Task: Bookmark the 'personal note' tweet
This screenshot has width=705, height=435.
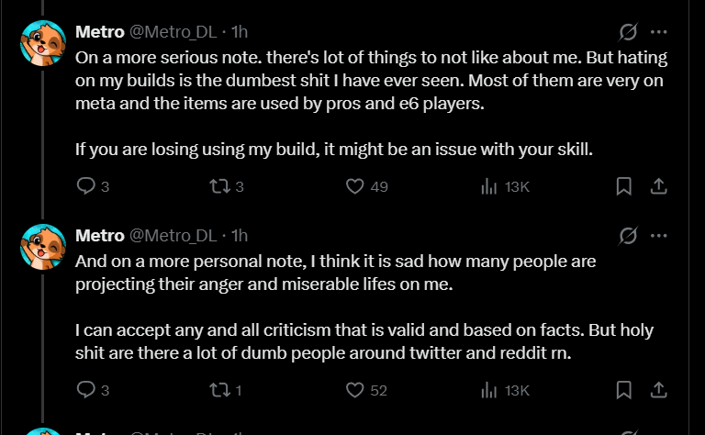Action: tap(623, 390)
